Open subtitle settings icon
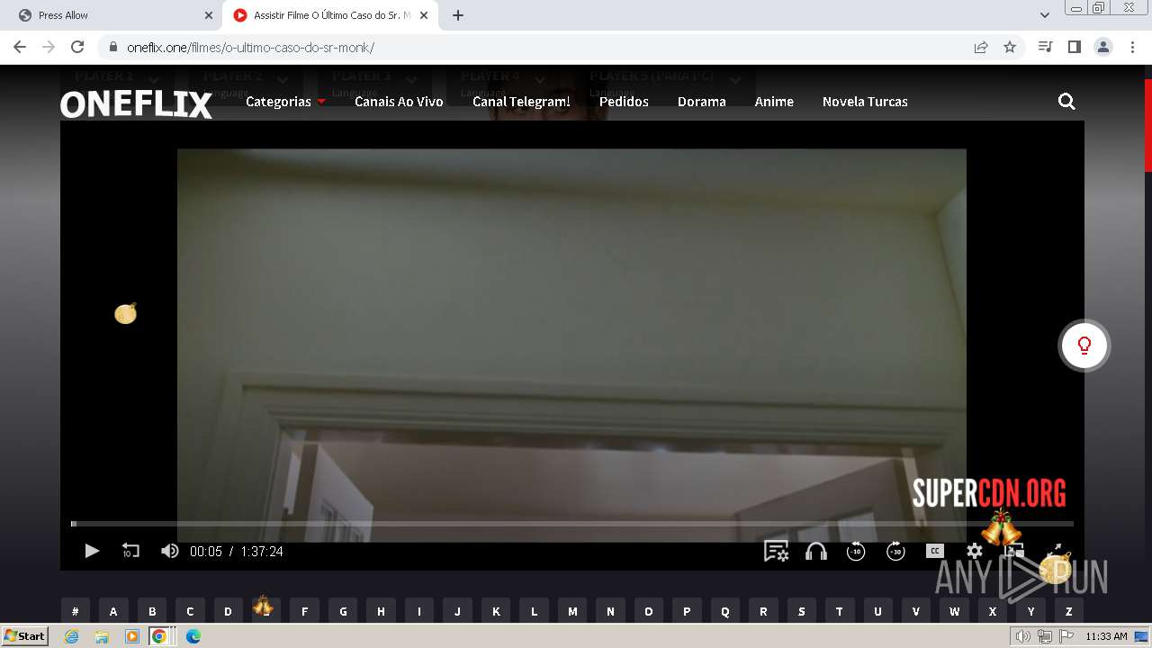This screenshot has width=1152, height=648. (776, 551)
